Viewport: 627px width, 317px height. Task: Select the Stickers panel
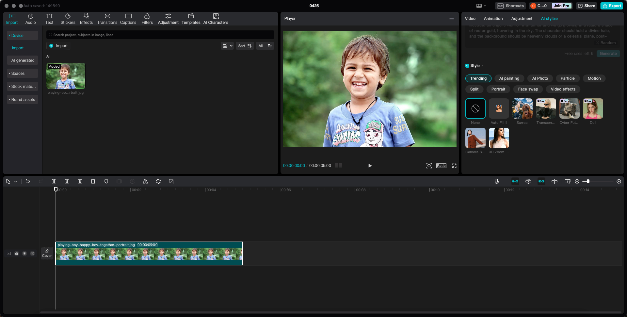[x=68, y=18]
